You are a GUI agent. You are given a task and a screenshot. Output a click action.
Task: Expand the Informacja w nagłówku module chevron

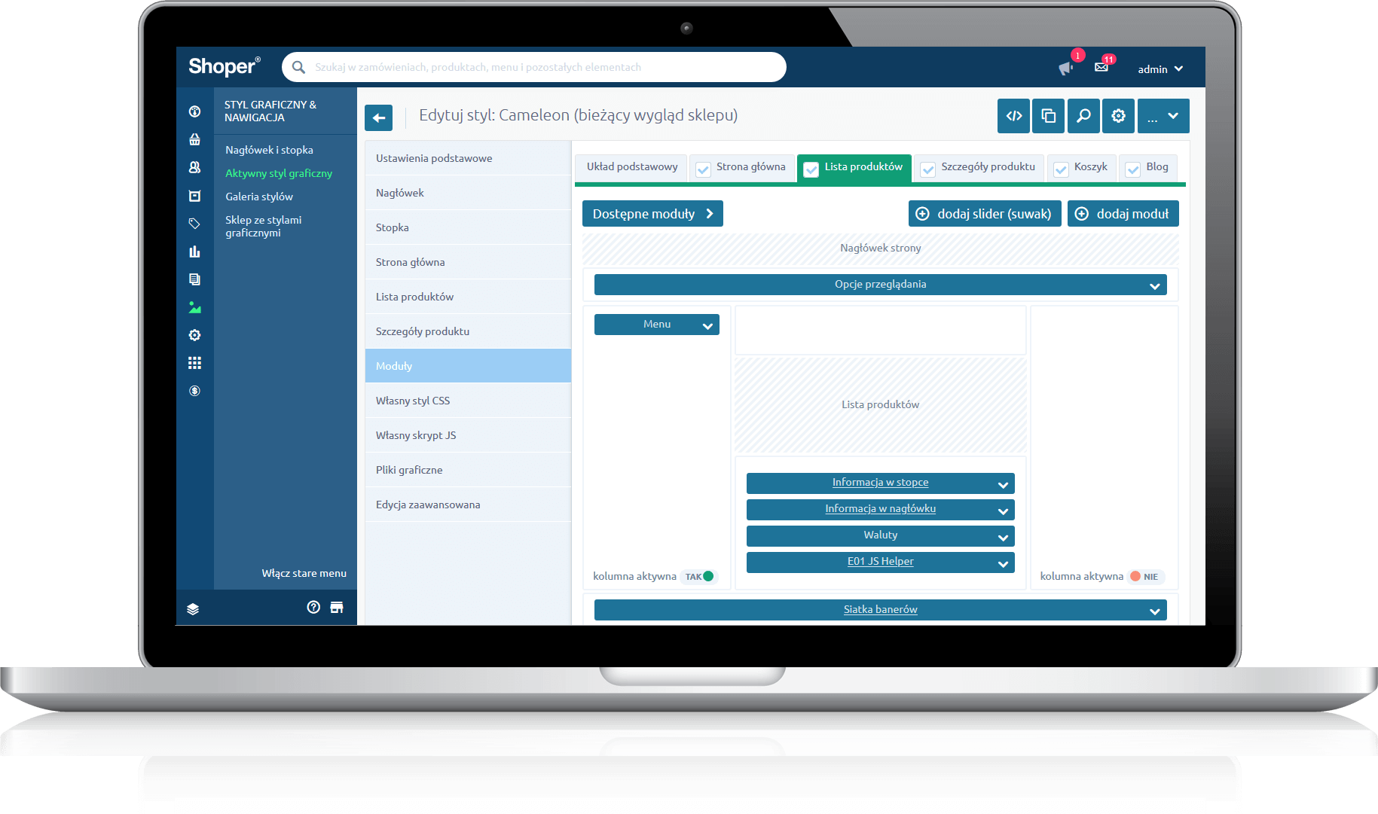coord(1003,511)
